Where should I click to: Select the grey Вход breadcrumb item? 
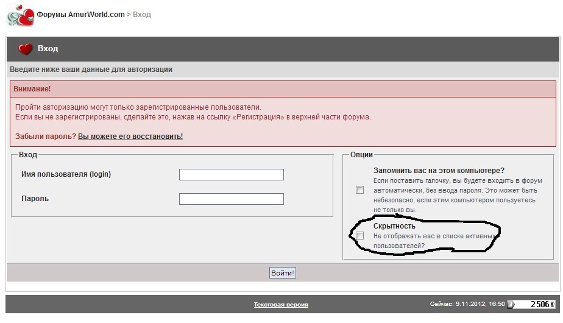[142, 14]
